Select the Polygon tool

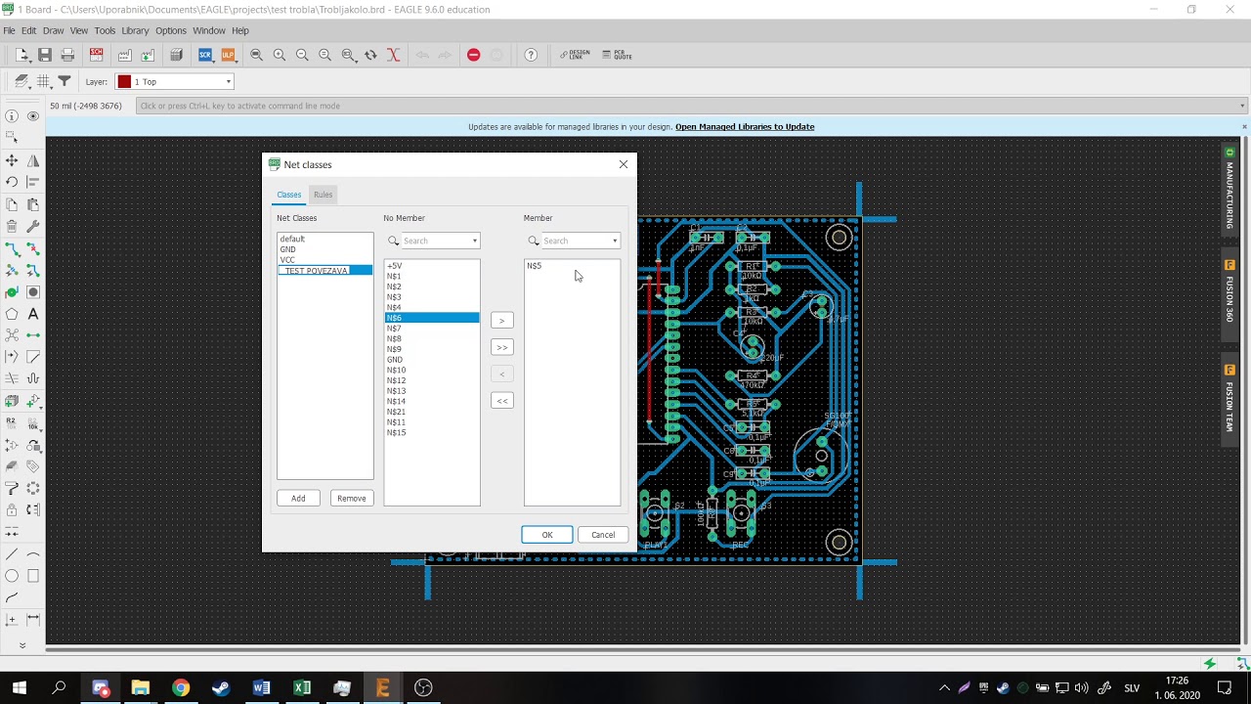pyautogui.click(x=12, y=314)
